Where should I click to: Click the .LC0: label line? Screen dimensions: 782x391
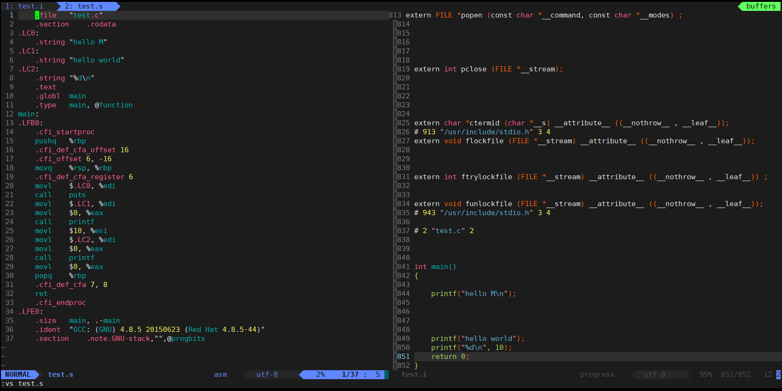(28, 33)
